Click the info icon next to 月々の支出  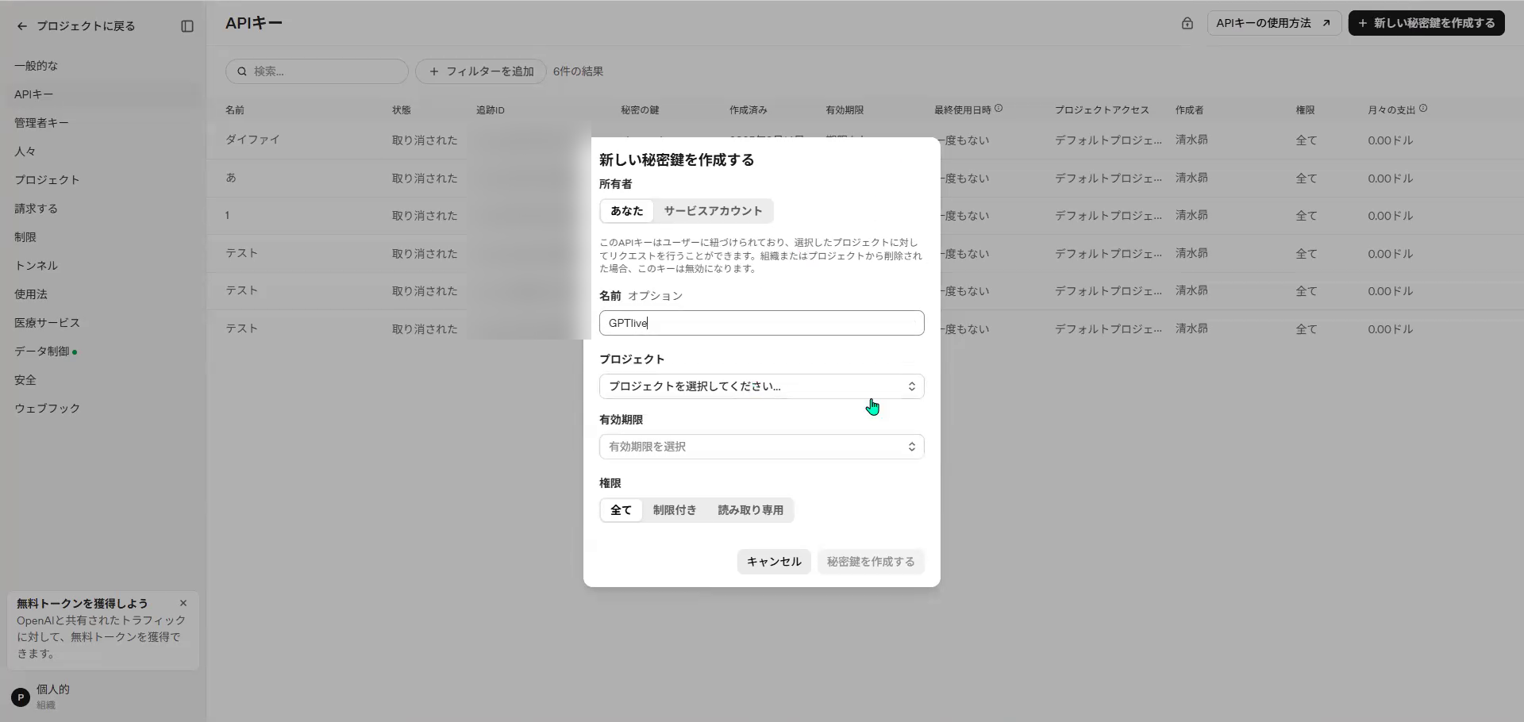pos(1423,109)
